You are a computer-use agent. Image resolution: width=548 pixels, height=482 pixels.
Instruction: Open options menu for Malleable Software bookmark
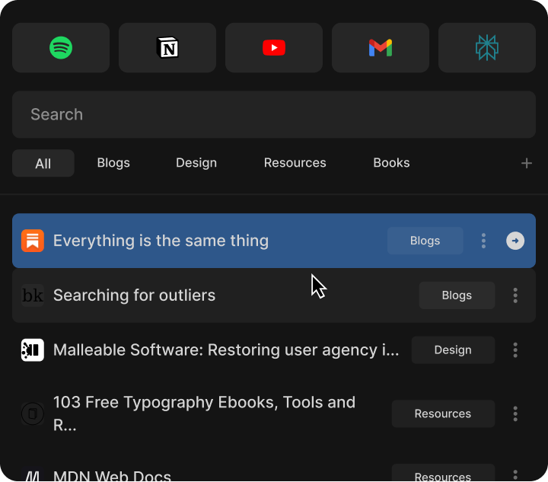coord(515,350)
